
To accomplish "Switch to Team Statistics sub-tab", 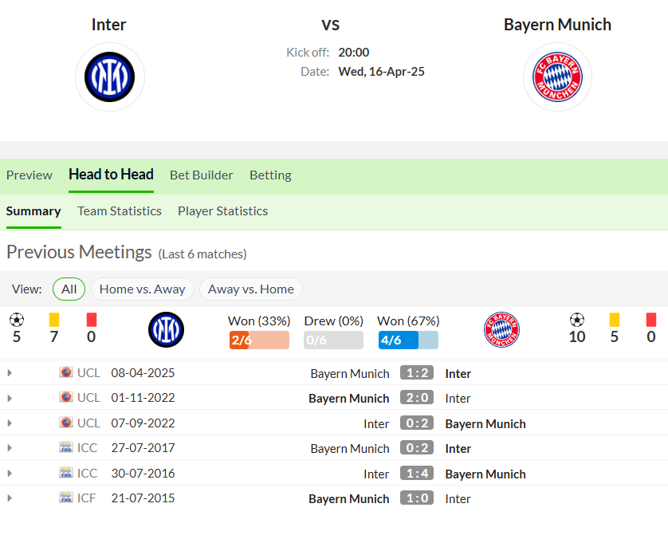I will (x=120, y=211).
